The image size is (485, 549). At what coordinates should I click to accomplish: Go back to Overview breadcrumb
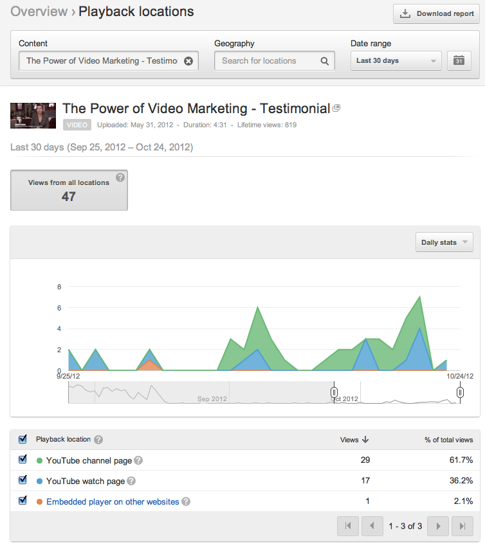point(39,12)
